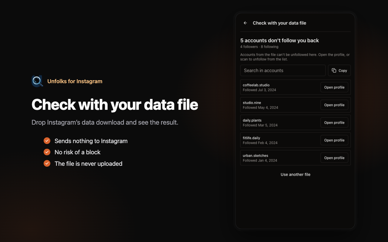Select the urban.sketches account row
The width and height of the screenshot is (388, 242).
tap(296, 158)
